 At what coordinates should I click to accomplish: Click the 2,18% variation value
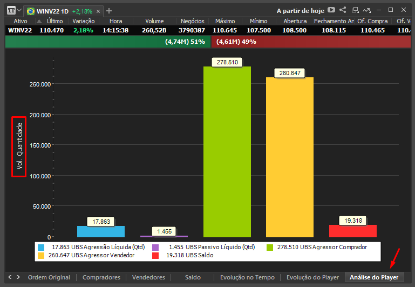[x=83, y=30]
